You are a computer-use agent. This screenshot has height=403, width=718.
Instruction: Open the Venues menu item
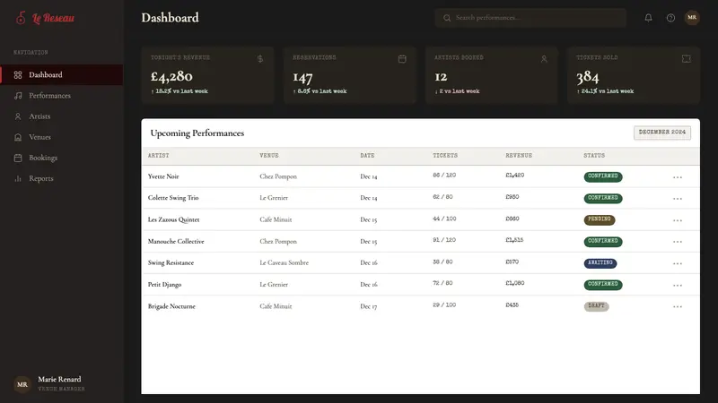pos(61,137)
